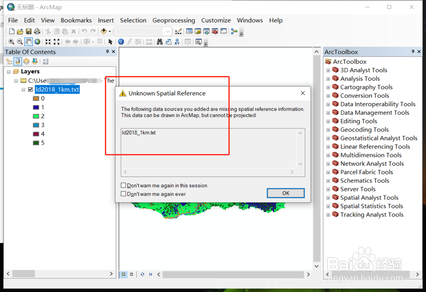Expand 3D Analyst Tools toolbox

coord(328,71)
